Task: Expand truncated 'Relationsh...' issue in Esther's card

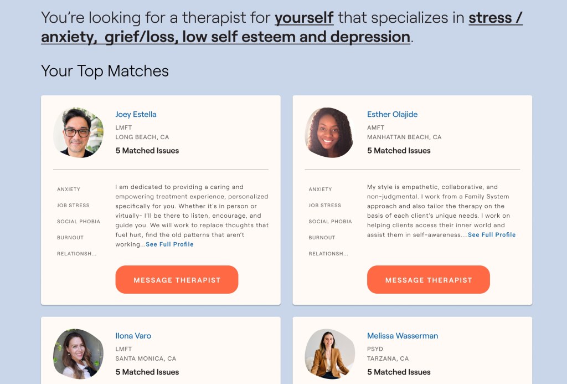Action: coord(328,254)
